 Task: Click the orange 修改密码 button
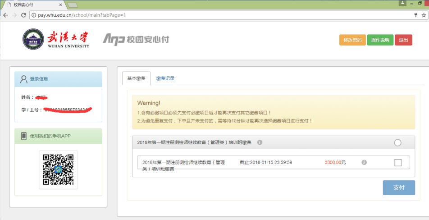352,40
